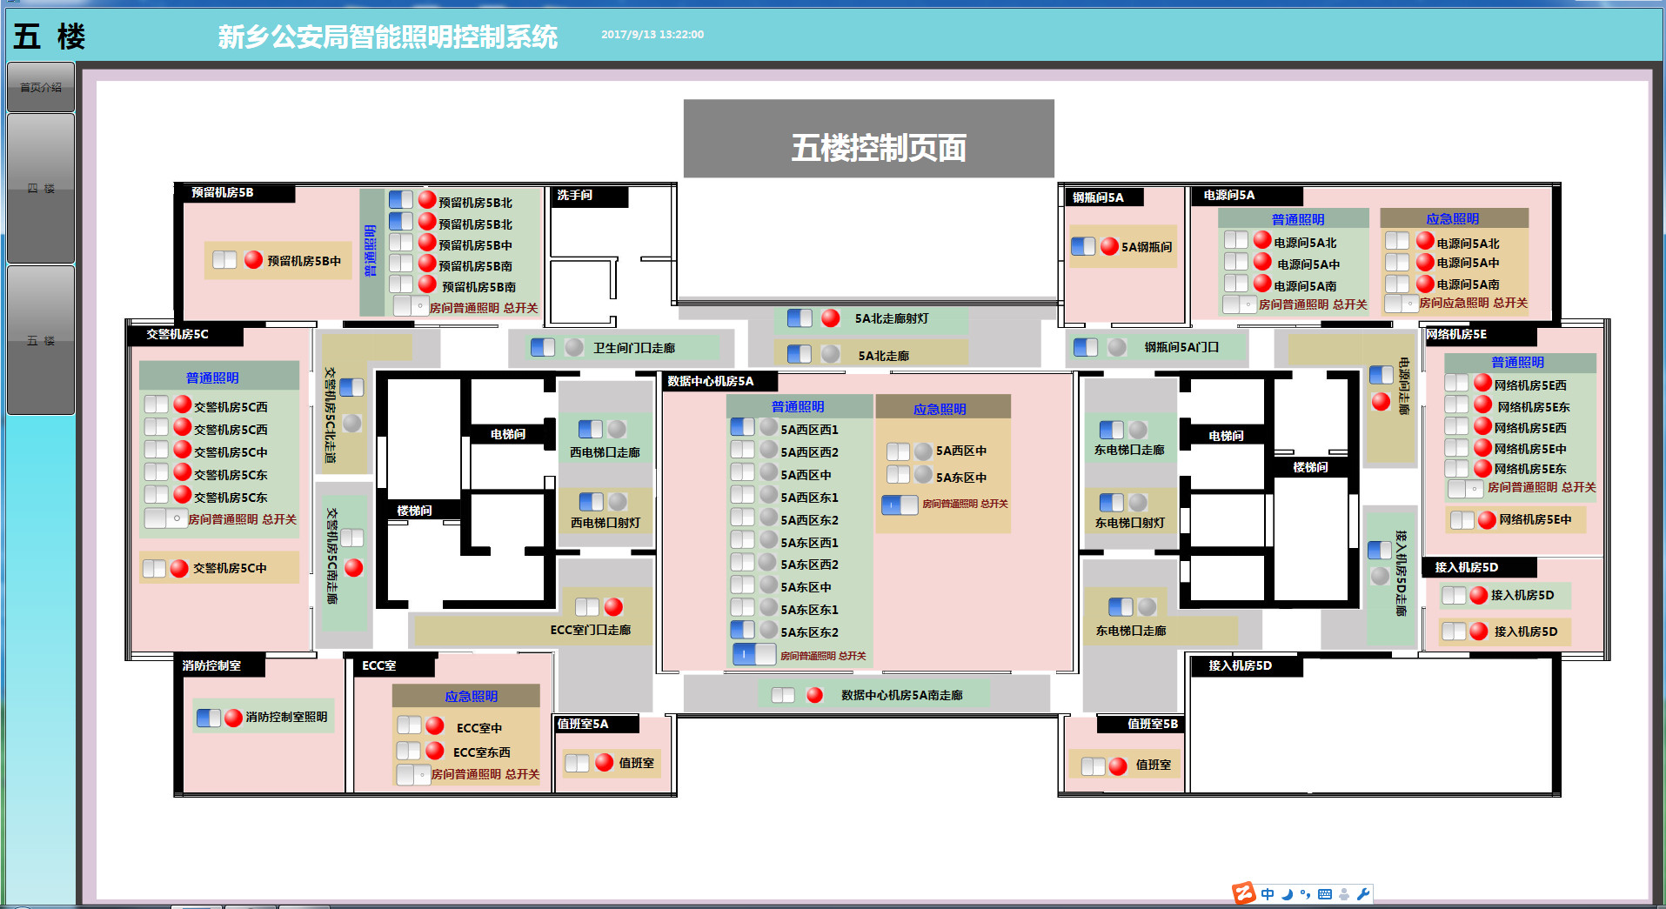Image resolution: width=1666 pixels, height=909 pixels.
Task: Click the red status lamp for 5A钢瓶间
Action: 1109,246
